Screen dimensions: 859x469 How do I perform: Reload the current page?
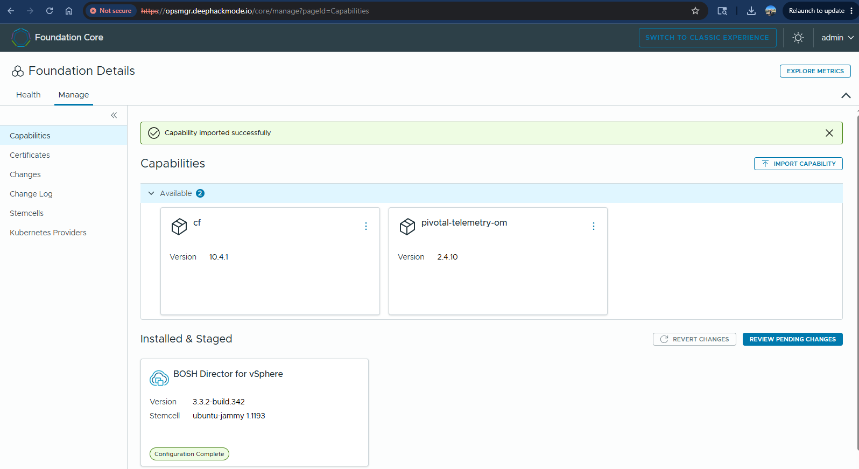(50, 11)
